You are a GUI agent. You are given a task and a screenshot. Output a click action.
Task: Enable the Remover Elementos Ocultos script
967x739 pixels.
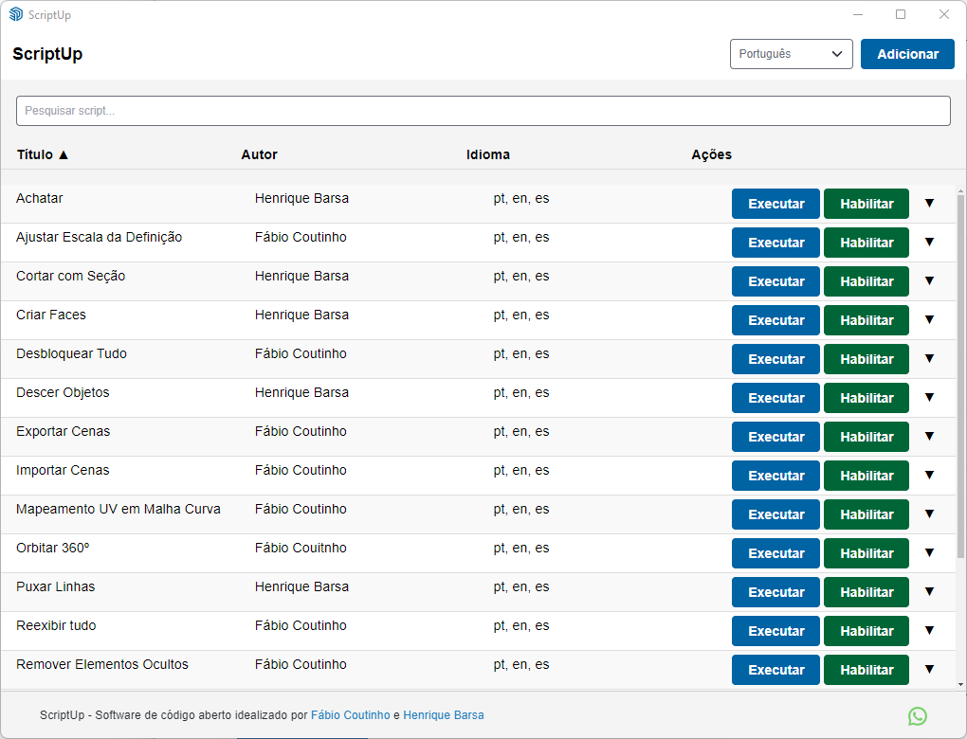click(867, 670)
